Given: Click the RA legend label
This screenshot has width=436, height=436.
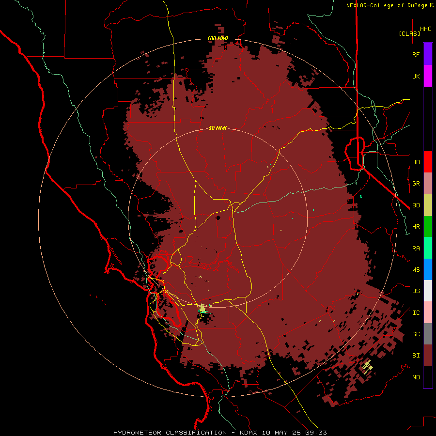Looking at the screenshot, I should pyautogui.click(x=416, y=249).
